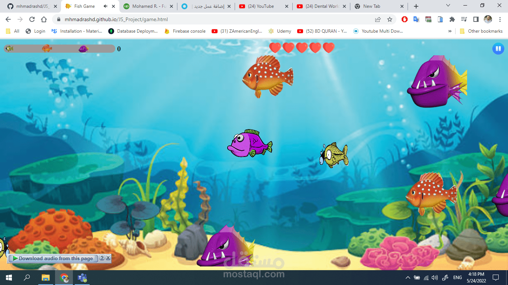
Task: Click the first heart life icon
Action: [x=275, y=48]
